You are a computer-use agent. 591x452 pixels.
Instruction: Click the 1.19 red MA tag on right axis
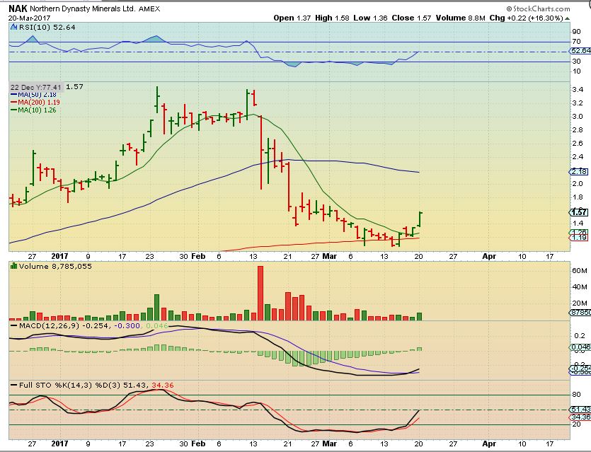(578, 237)
